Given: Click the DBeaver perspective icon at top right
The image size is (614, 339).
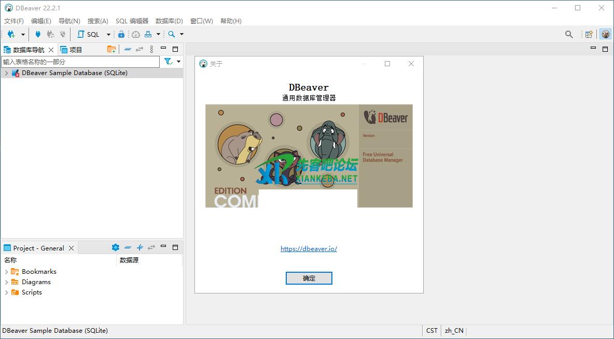Looking at the screenshot, I should click(605, 34).
